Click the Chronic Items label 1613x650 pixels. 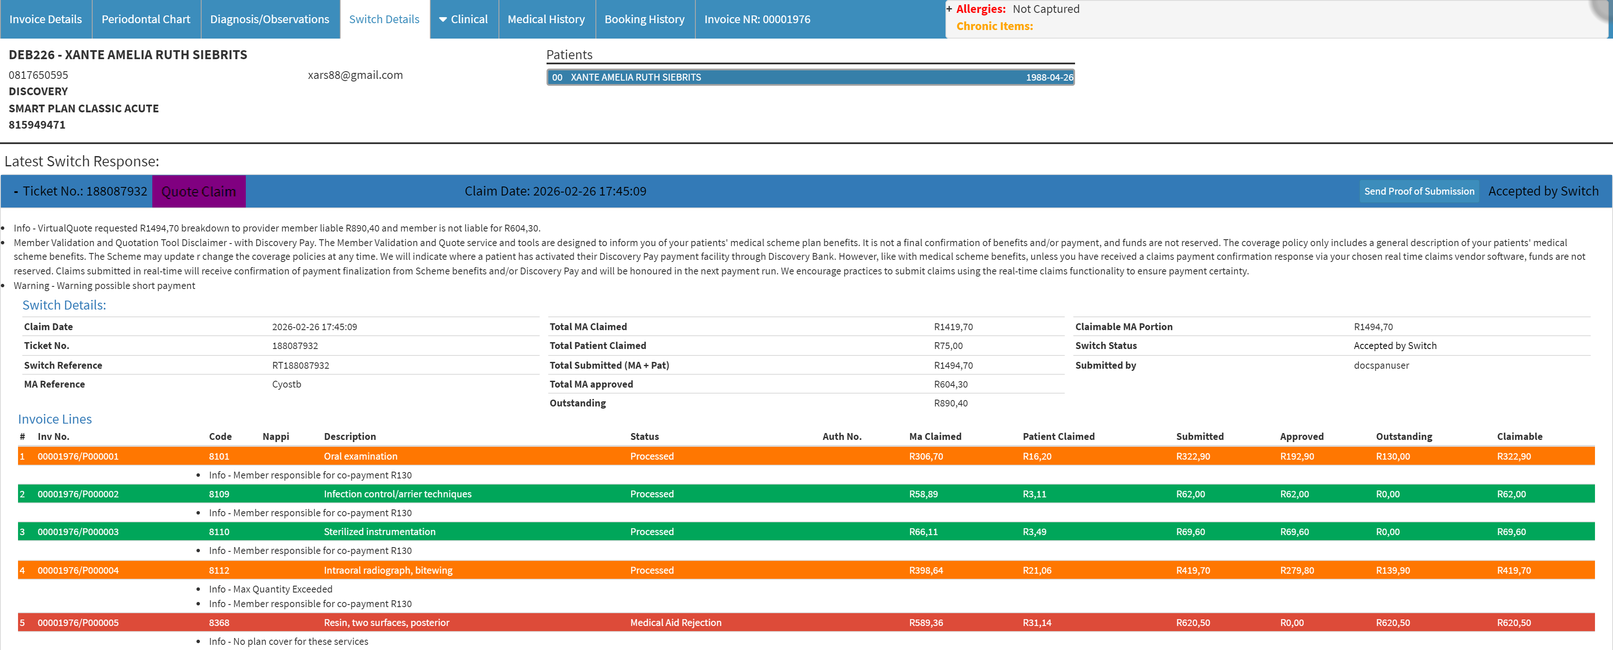pos(994,26)
